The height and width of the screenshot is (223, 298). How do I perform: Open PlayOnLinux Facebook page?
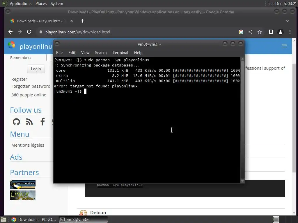[x=42, y=122]
